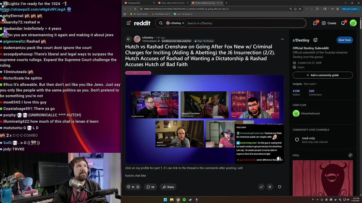Open File Explorer from taskbar
362x203 pixels.
click(172, 200)
